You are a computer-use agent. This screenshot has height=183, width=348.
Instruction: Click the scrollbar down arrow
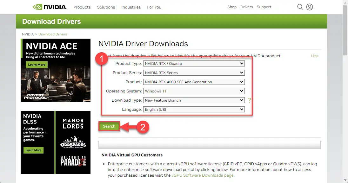click(345, 180)
